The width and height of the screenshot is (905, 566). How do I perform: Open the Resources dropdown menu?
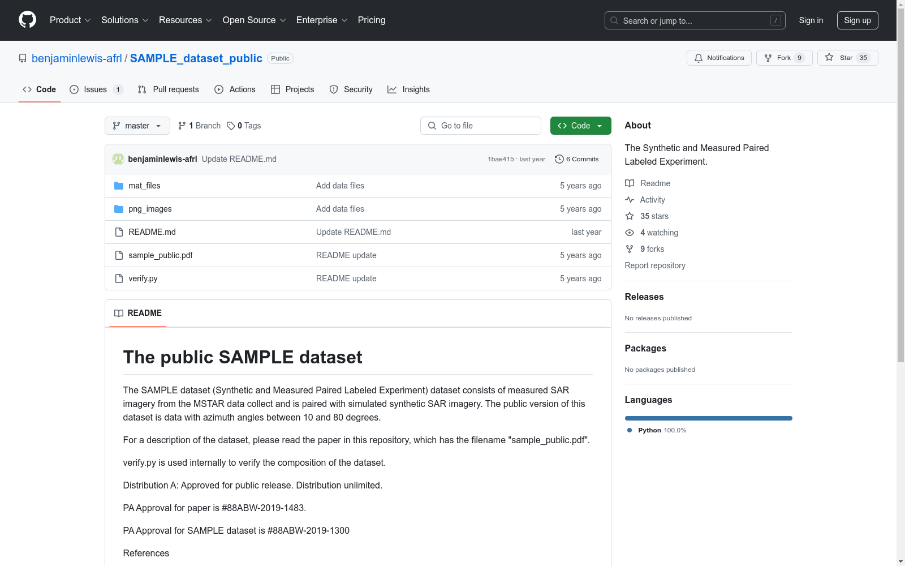pos(186,20)
